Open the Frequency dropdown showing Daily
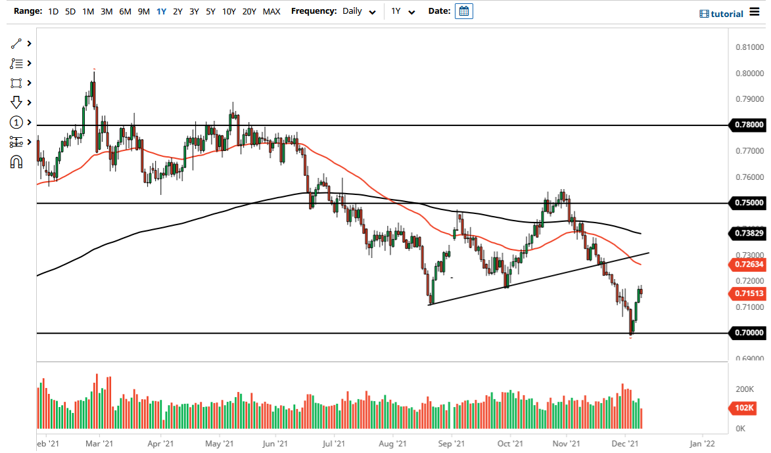 coord(359,11)
